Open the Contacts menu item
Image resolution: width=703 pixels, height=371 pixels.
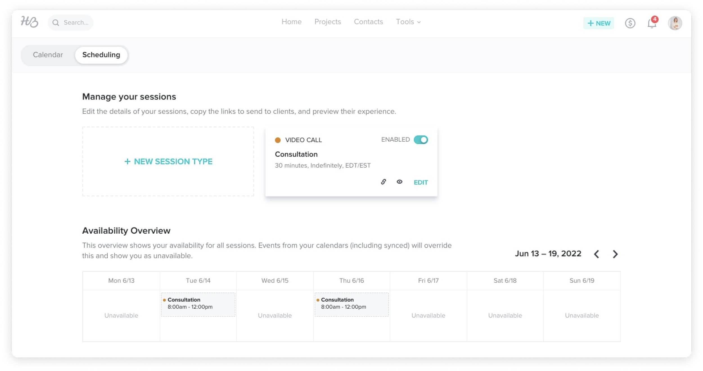[x=368, y=22]
